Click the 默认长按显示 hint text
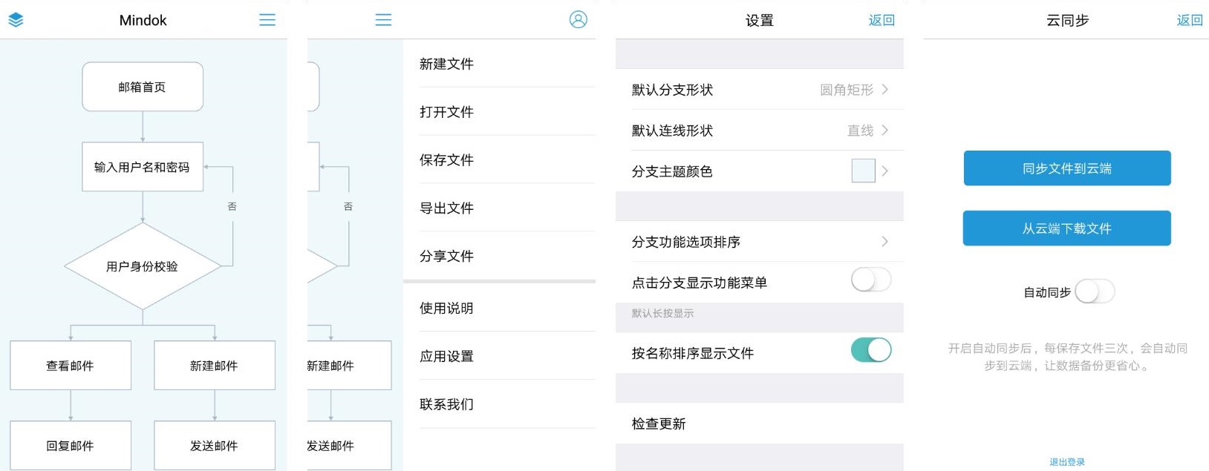Image resolution: width=1209 pixels, height=471 pixels. 662,314
